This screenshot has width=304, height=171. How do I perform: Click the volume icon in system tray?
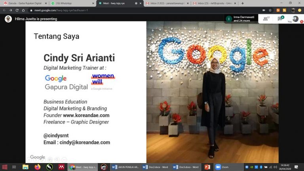(275, 167)
